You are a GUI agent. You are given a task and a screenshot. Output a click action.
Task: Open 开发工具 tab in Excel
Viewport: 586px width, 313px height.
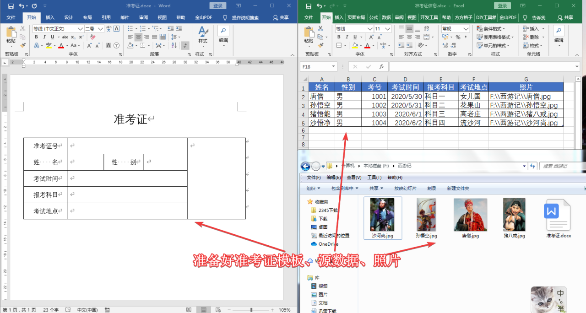point(429,17)
